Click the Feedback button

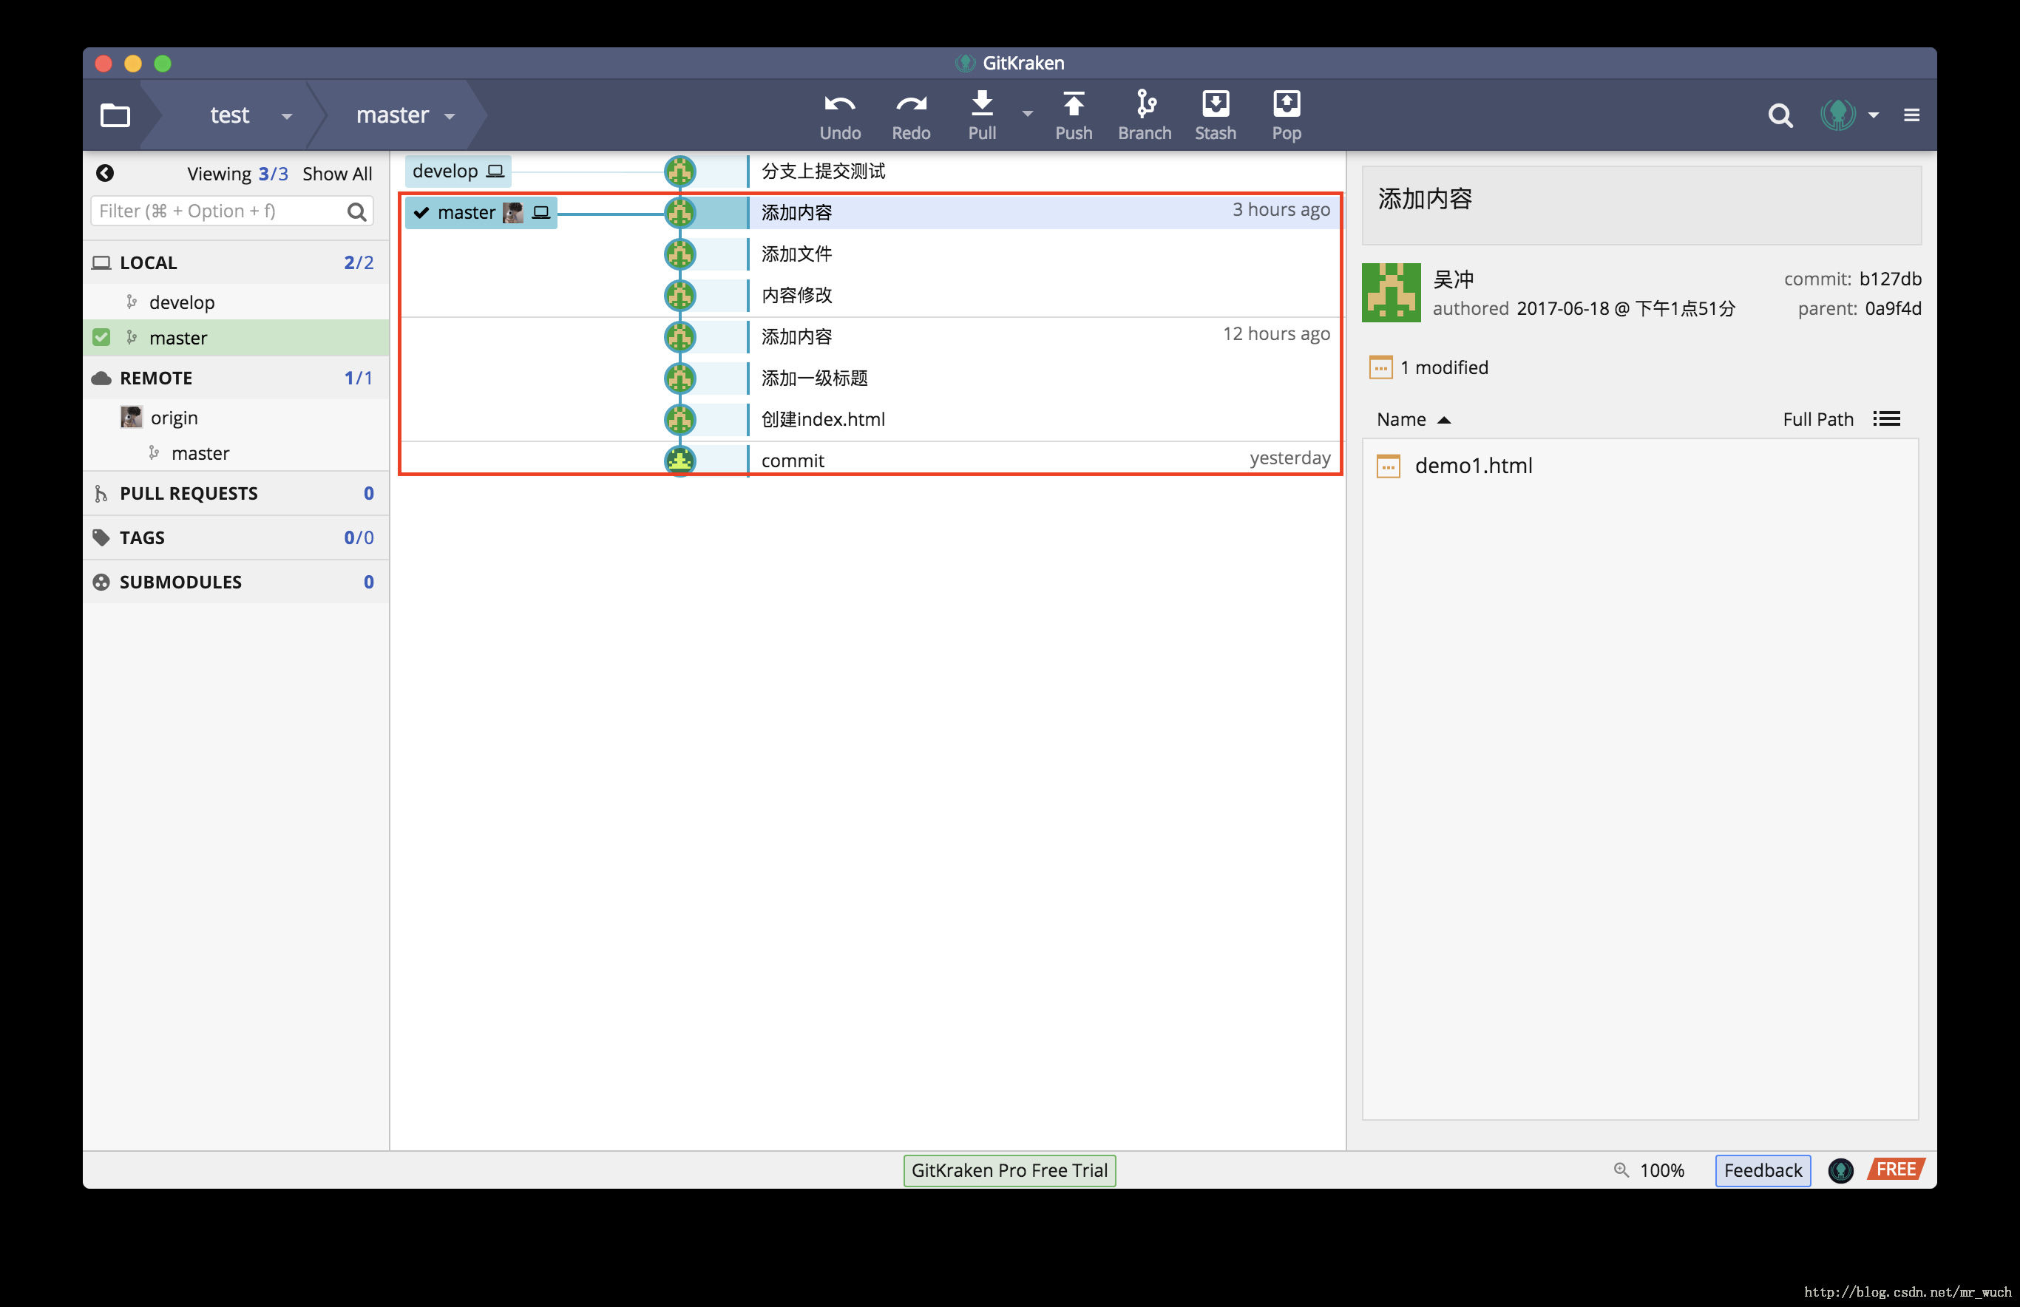pyautogui.click(x=1762, y=1170)
